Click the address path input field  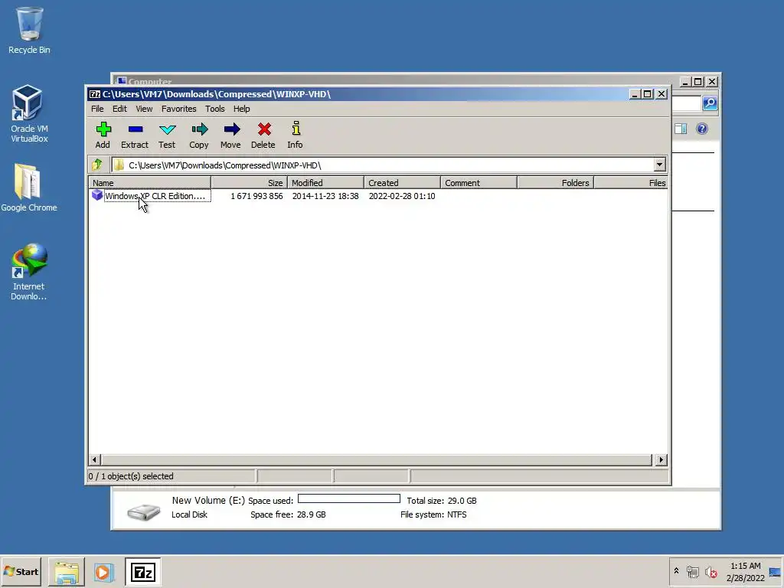tap(383, 165)
